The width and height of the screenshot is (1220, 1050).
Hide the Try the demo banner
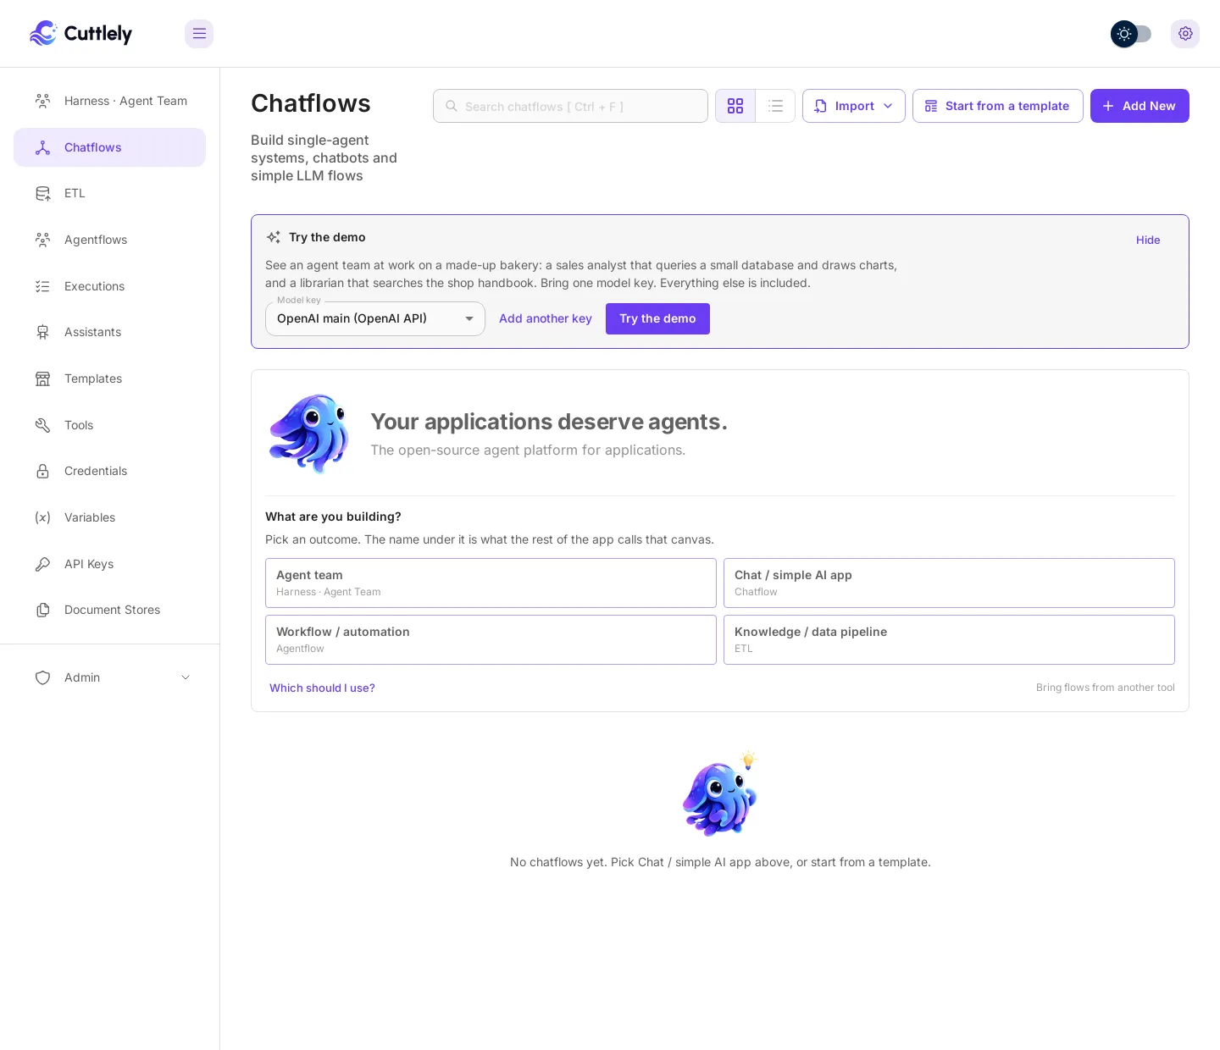1148,240
